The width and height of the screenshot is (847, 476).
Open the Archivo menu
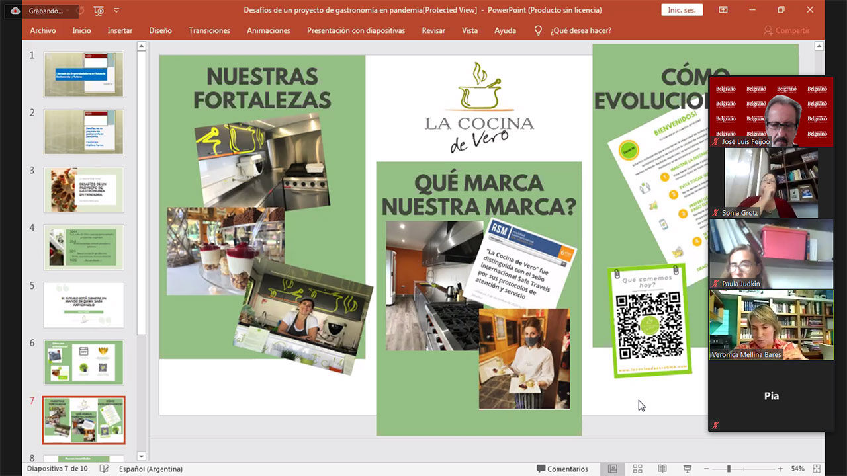tap(43, 30)
